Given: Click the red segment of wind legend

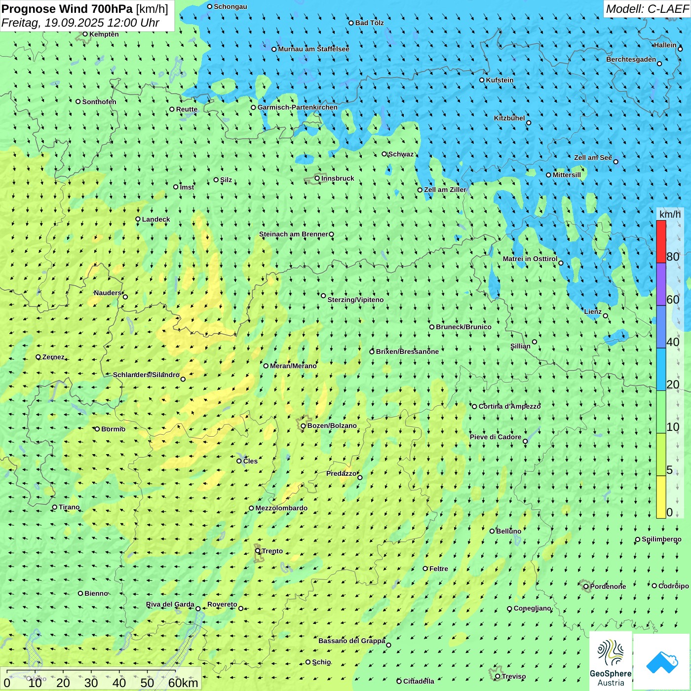Looking at the screenshot, I should pos(661,241).
